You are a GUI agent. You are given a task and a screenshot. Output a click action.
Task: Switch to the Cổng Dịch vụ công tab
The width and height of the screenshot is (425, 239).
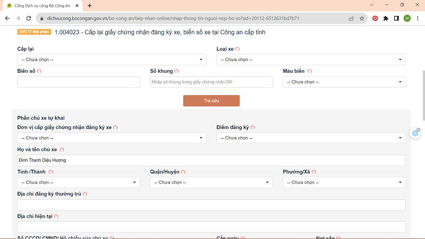[x=40, y=5]
